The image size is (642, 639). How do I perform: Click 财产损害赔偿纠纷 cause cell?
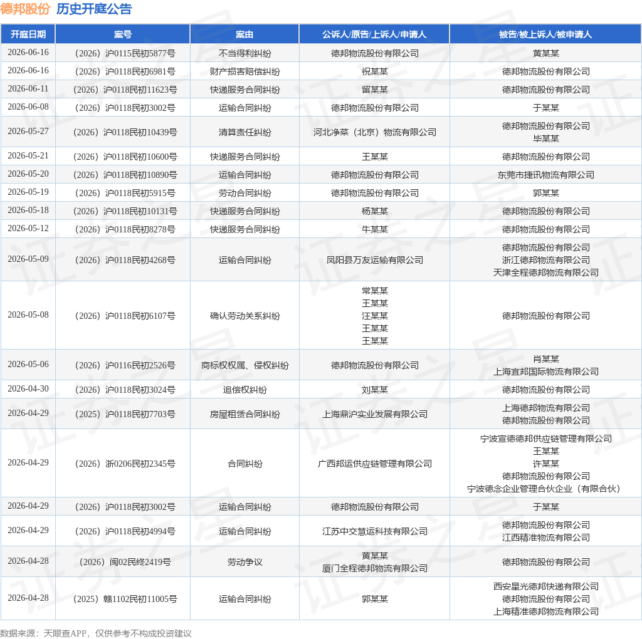(x=245, y=71)
